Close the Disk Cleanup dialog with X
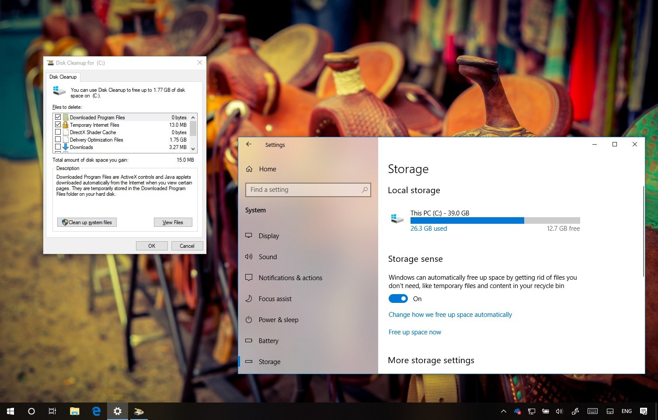Image resolution: width=658 pixels, height=420 pixels. (200, 62)
